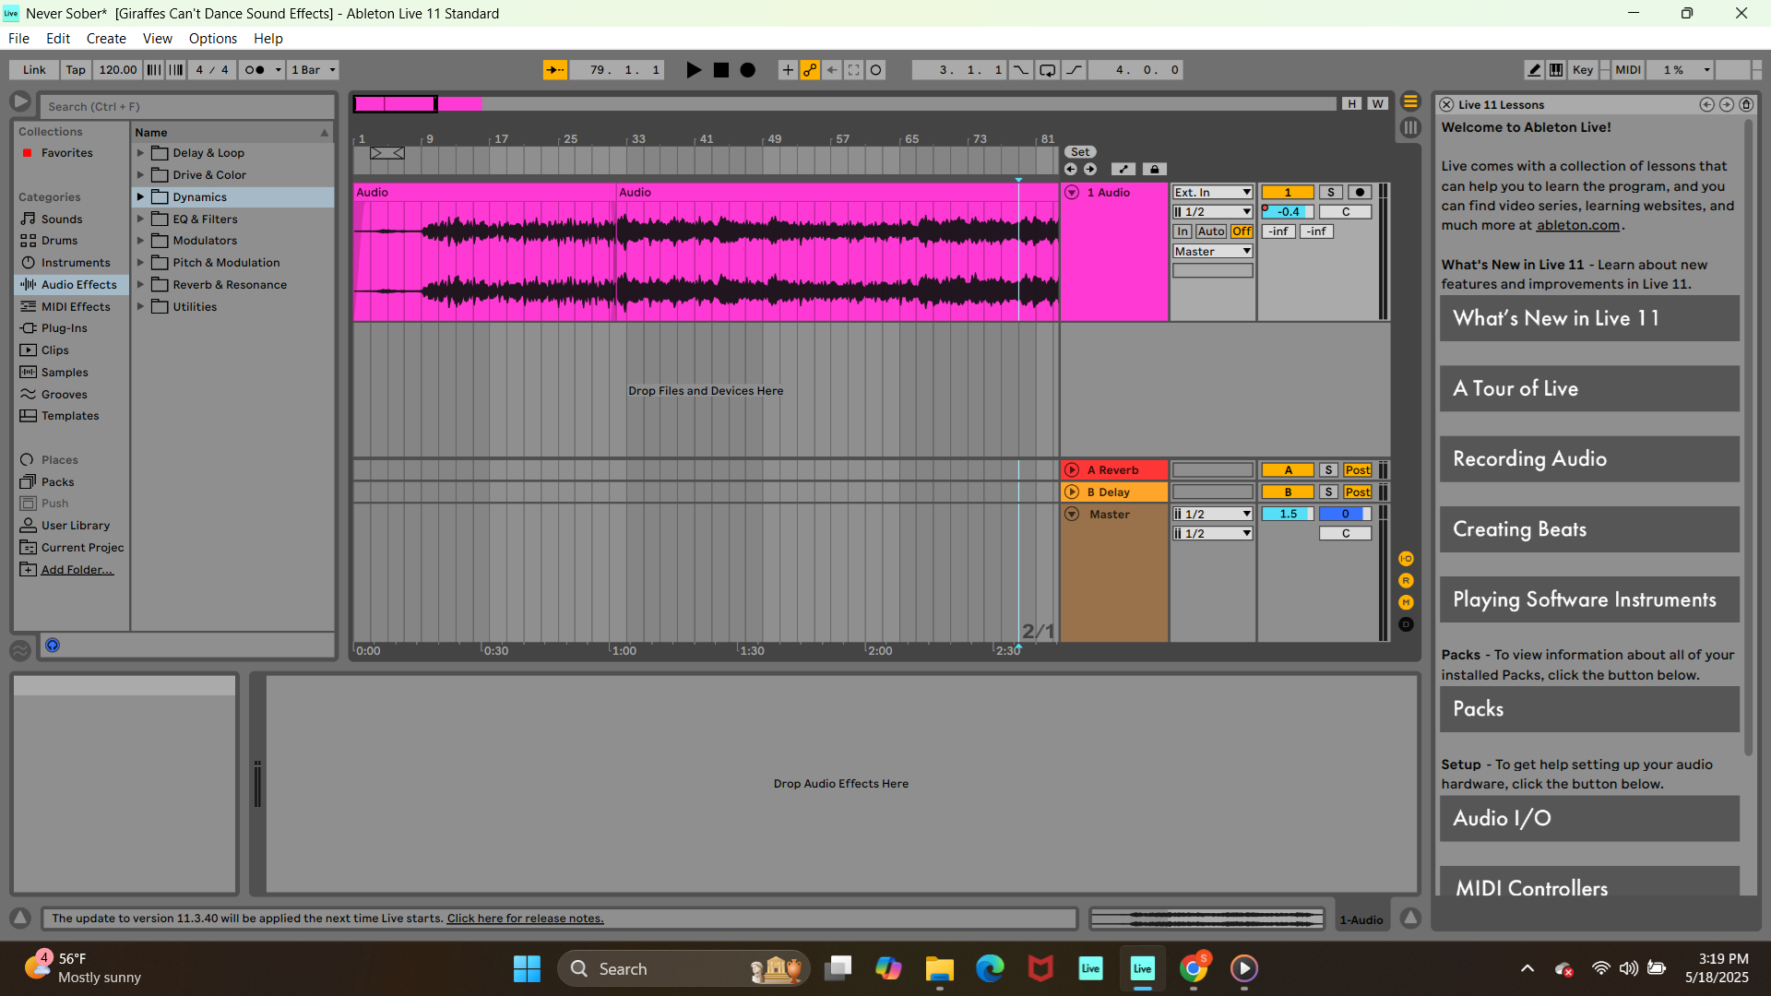1771x996 pixels.
Task: Open the Master cue out dropdown
Action: 1213,515
